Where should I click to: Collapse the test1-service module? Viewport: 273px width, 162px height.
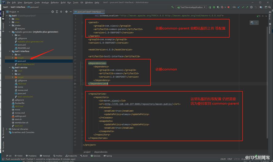(x=10, y=68)
